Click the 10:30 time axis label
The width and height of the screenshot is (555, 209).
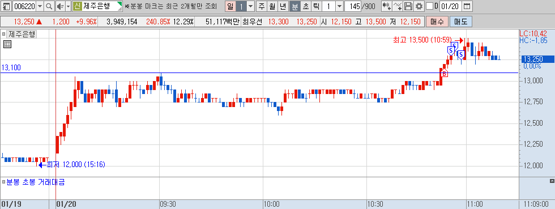375,204
